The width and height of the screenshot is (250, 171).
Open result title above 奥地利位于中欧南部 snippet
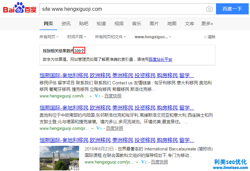117,108
